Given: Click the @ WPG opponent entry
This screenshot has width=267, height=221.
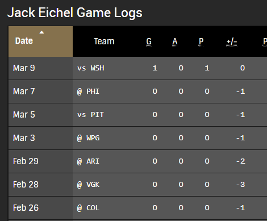Looking at the screenshot, I should pos(88,138).
